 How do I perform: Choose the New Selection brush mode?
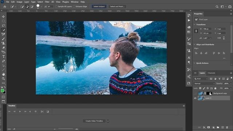[x=22, y=7]
